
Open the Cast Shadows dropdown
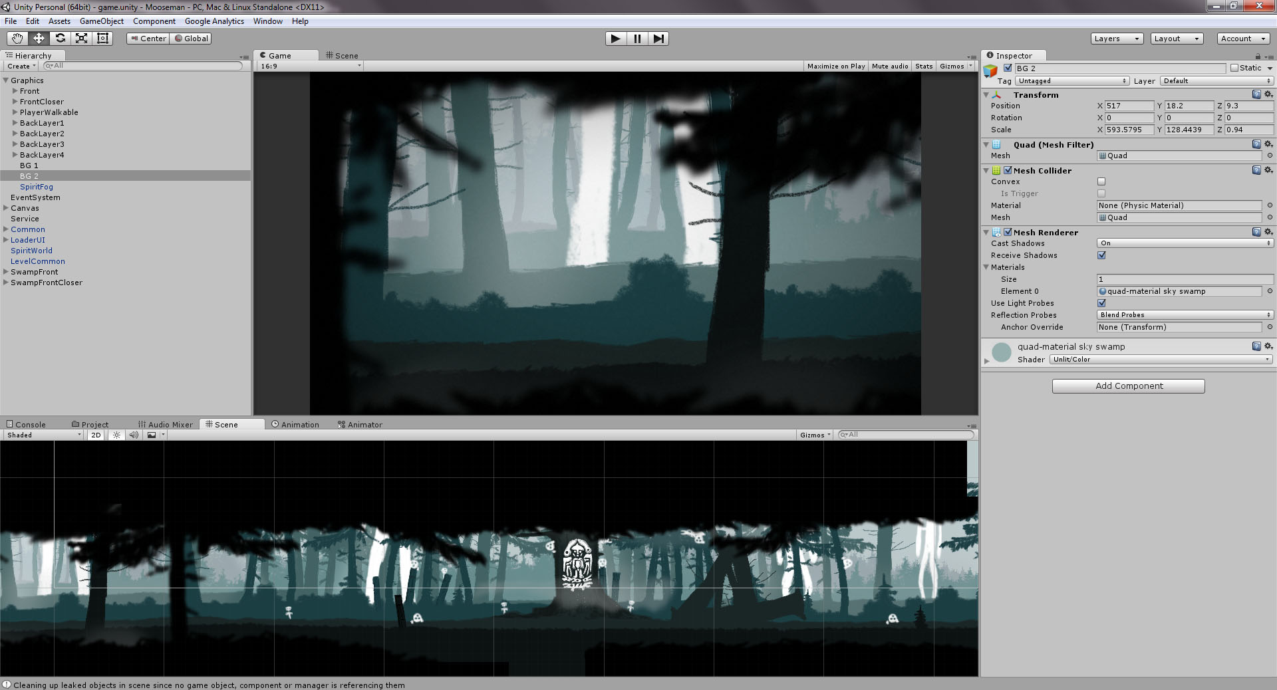click(1185, 243)
